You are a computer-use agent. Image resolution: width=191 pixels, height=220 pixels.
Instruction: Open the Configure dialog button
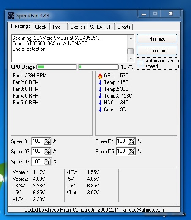pyautogui.click(x=157, y=51)
